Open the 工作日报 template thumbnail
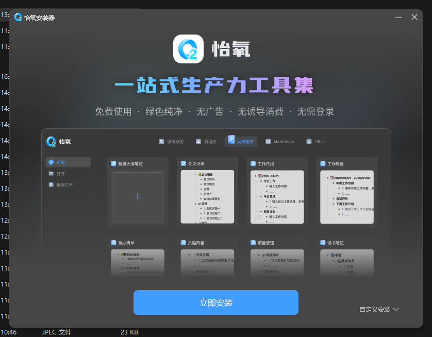 (277, 197)
